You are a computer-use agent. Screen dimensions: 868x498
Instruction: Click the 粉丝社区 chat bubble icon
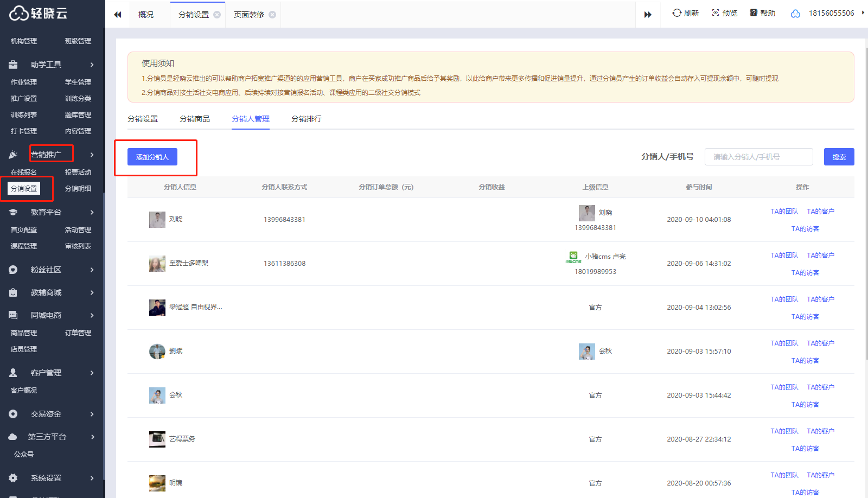(13, 270)
